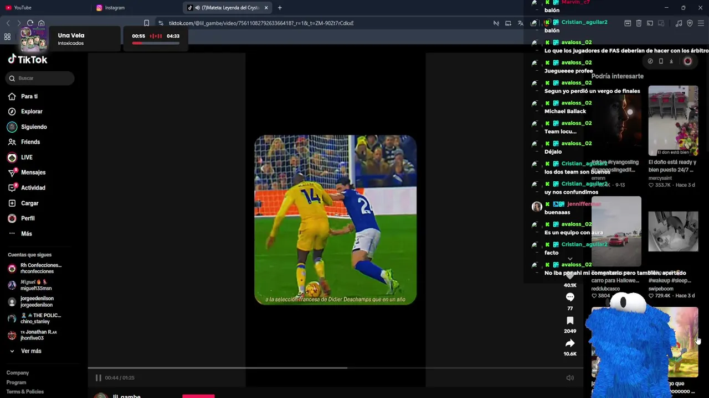Image resolution: width=709 pixels, height=398 pixels.
Task: Toggle the video volume speaker icon
Action: tap(570, 378)
